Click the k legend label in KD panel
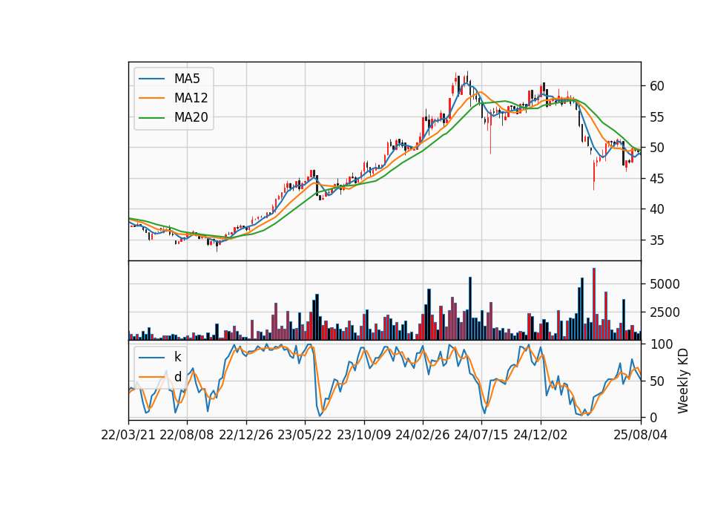This screenshot has width=712, height=512. pos(177,357)
